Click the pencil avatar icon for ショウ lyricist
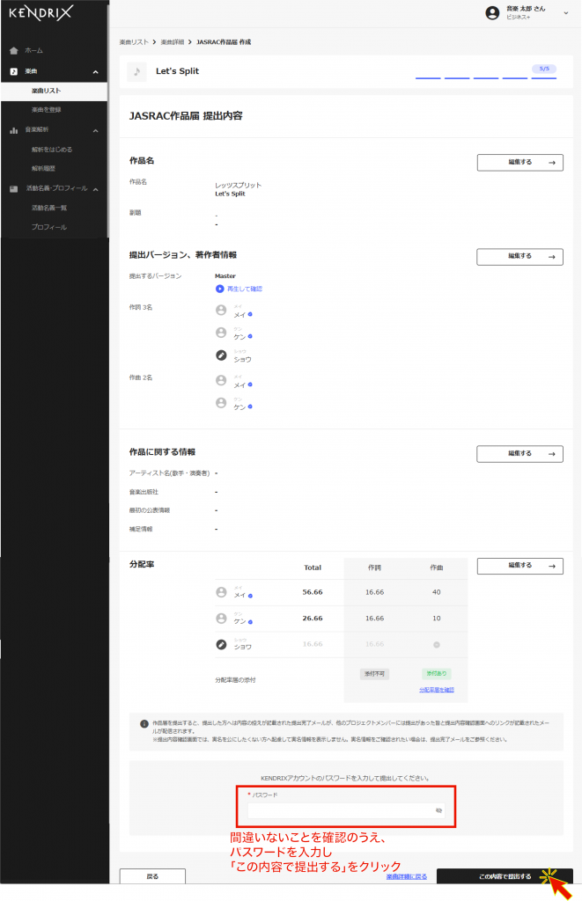 point(222,356)
